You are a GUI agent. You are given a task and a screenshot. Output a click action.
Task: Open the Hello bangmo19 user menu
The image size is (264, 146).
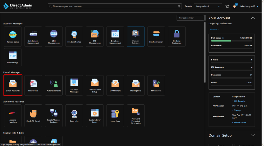pos(249,6)
